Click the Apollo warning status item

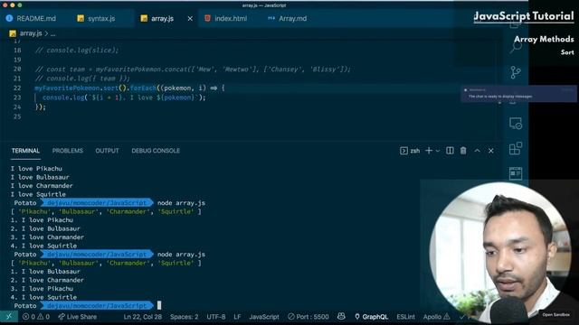436,317
